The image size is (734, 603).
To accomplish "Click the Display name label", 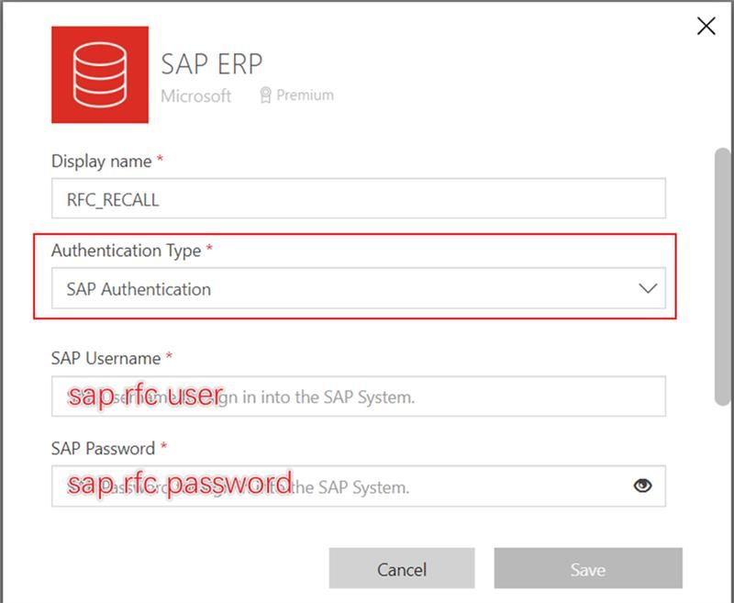I will click(x=102, y=161).
